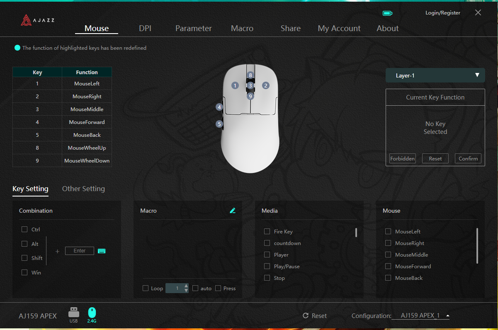Check the Stop media option
The image size is (498, 330).
[267, 278]
